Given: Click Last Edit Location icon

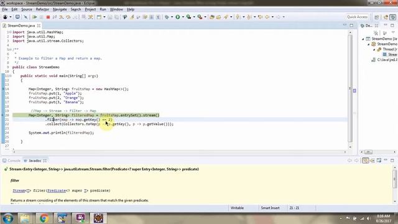Looking at the screenshot, I should 260,17.
